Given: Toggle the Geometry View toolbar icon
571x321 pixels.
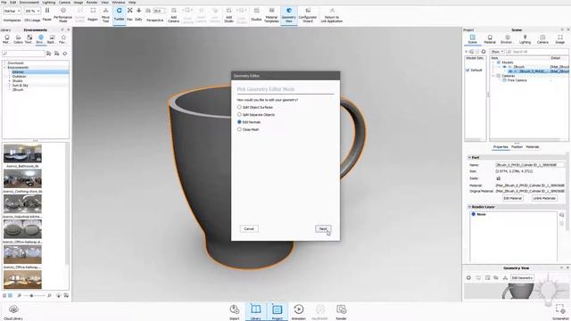Looking at the screenshot, I should (289, 15).
